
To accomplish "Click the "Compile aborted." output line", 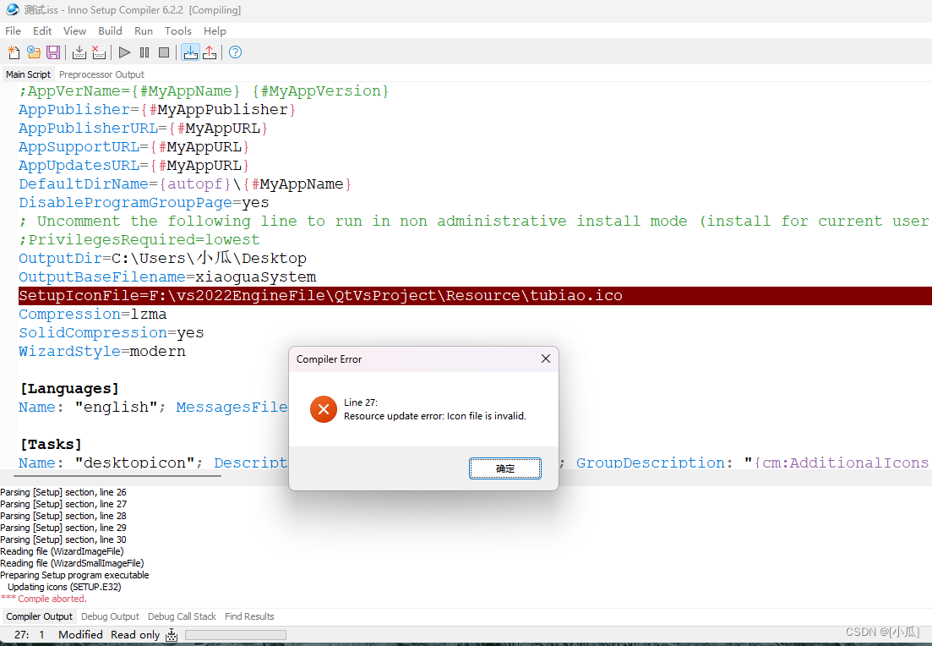I will pyautogui.click(x=44, y=599).
